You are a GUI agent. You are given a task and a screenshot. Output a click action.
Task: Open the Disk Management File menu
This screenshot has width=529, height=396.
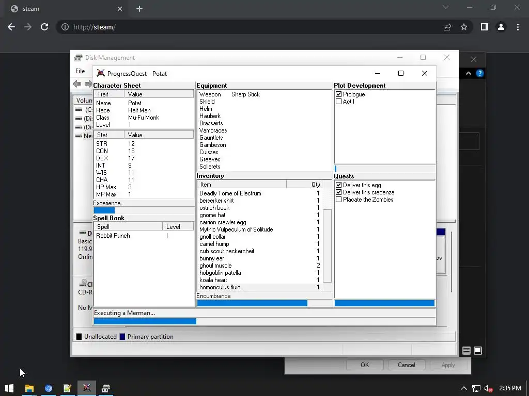point(80,71)
